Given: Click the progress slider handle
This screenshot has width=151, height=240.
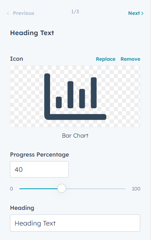Looking at the screenshot, I should pos(62,188).
